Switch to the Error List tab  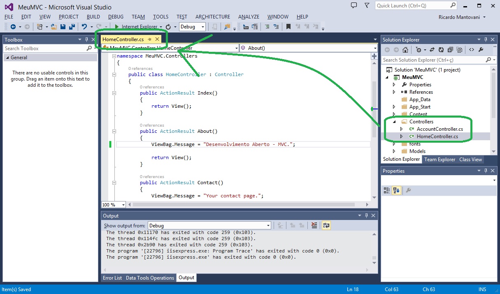pyautogui.click(x=112, y=278)
